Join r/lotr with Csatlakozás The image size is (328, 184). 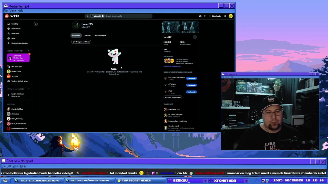[x=191, y=92]
